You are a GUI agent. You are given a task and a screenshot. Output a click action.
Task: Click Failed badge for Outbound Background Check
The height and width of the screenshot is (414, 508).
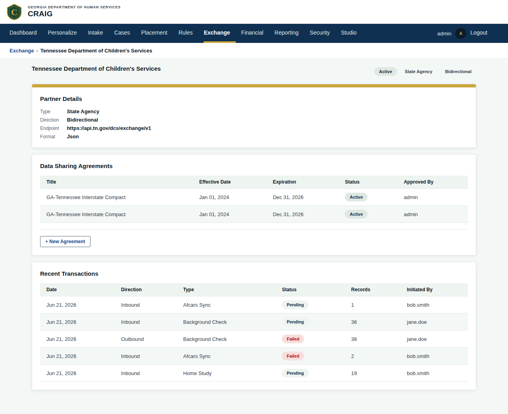(293, 339)
